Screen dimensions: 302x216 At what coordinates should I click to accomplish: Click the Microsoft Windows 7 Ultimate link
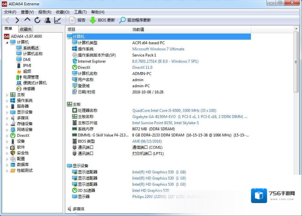pyautogui.click(x=158, y=49)
